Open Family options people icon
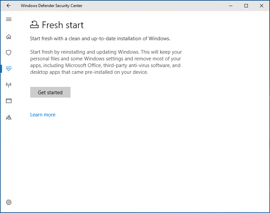The height and width of the screenshot is (213, 270). [9, 118]
